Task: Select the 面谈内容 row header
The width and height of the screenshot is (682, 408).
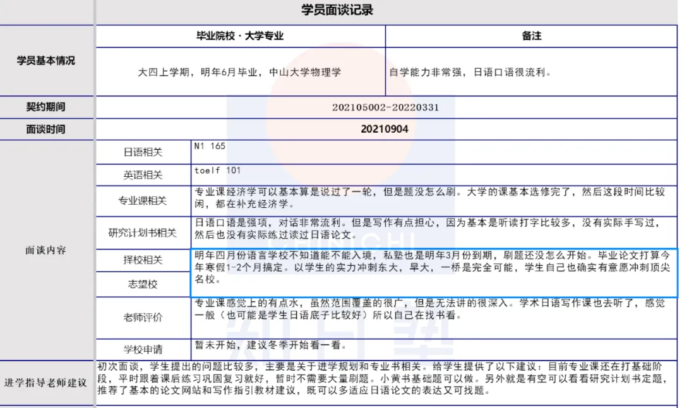Action: point(47,250)
